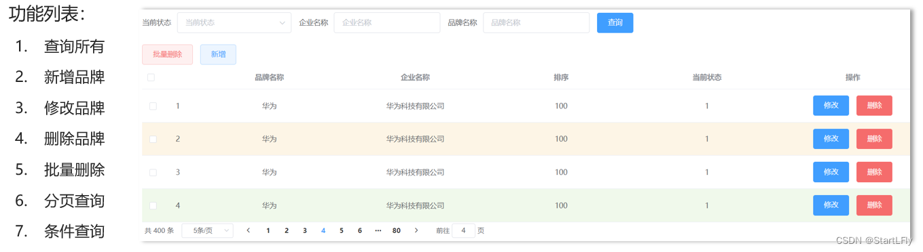923x252 pixels.
Task: Click the 查询 search button
Action: (x=615, y=22)
